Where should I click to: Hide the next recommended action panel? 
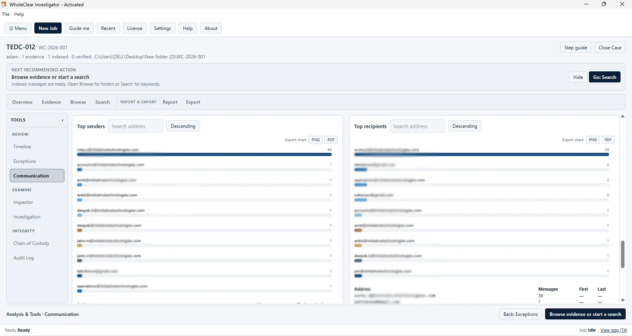(x=578, y=77)
